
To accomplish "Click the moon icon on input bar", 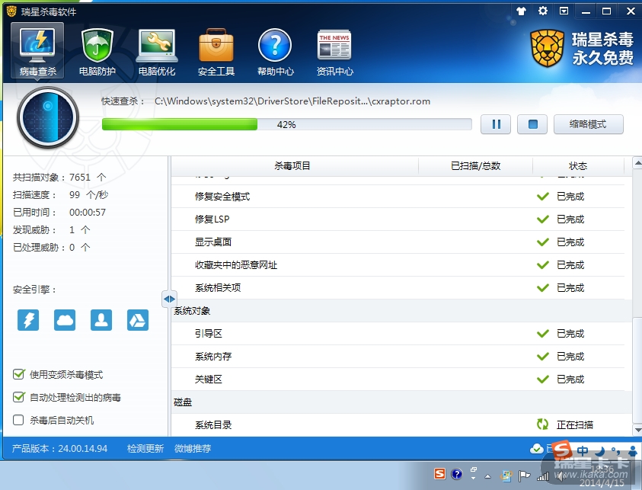I will click(599, 451).
